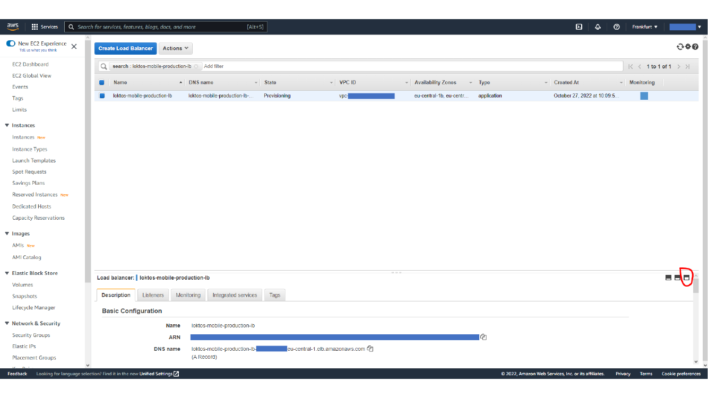Open Volumes in sidebar
Image resolution: width=708 pixels, height=398 pixels.
tap(23, 284)
